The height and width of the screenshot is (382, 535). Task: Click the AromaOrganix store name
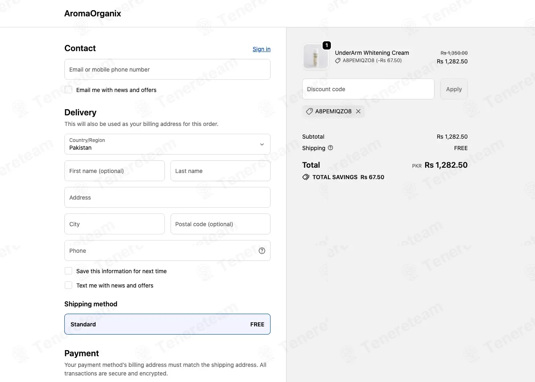pos(93,13)
